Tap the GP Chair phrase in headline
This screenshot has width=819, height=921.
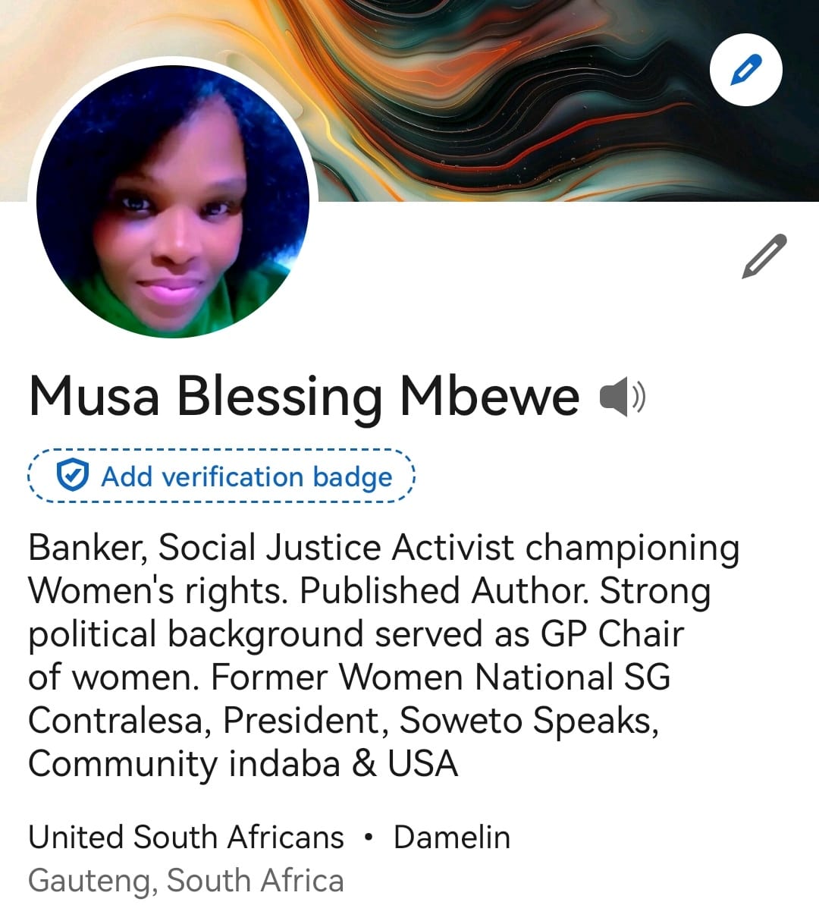pyautogui.click(x=612, y=634)
